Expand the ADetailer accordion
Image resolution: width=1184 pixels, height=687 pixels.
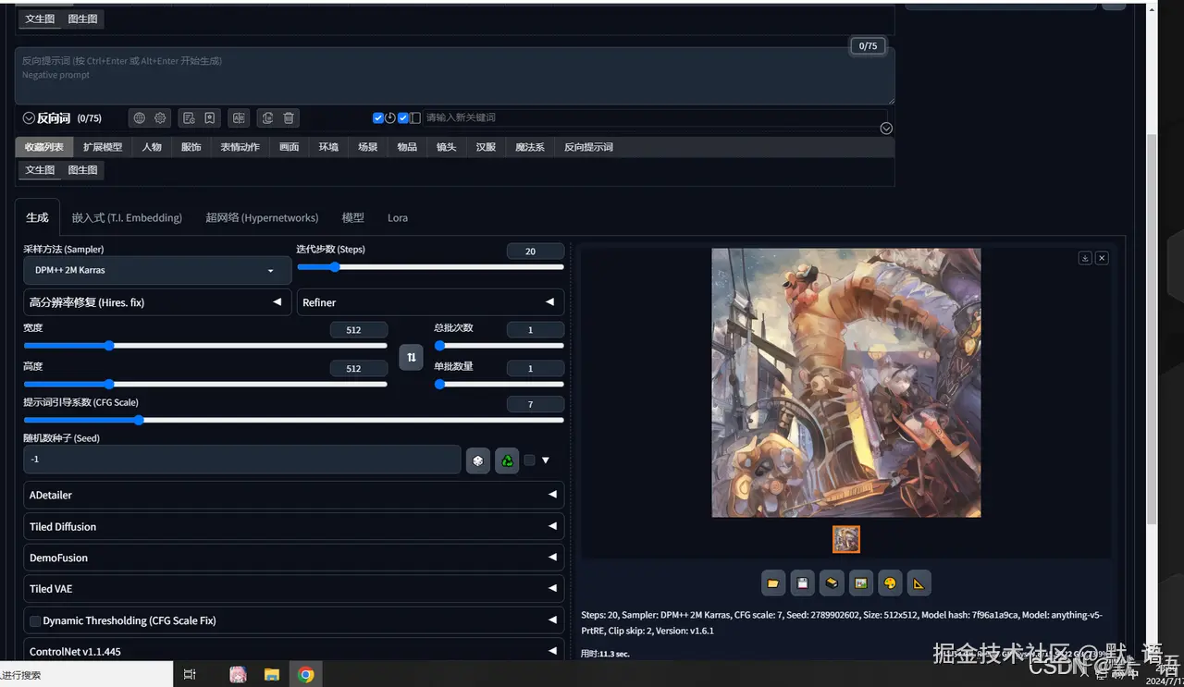tap(294, 495)
